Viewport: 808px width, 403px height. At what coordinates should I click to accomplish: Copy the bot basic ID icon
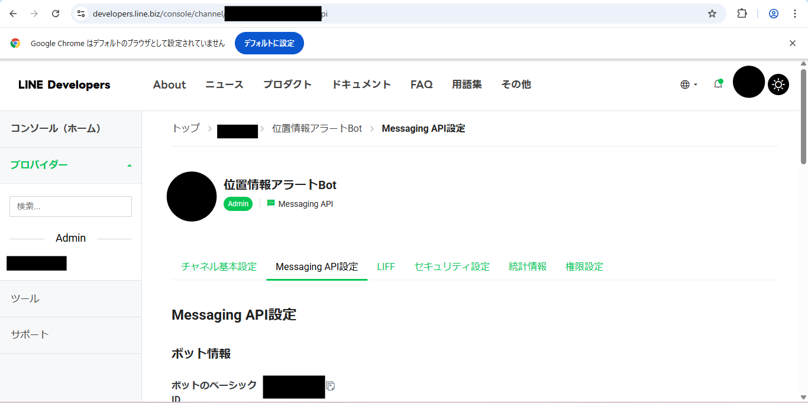click(331, 386)
